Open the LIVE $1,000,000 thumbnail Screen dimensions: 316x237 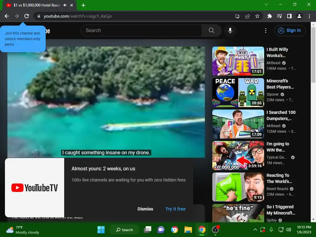tap(238, 156)
